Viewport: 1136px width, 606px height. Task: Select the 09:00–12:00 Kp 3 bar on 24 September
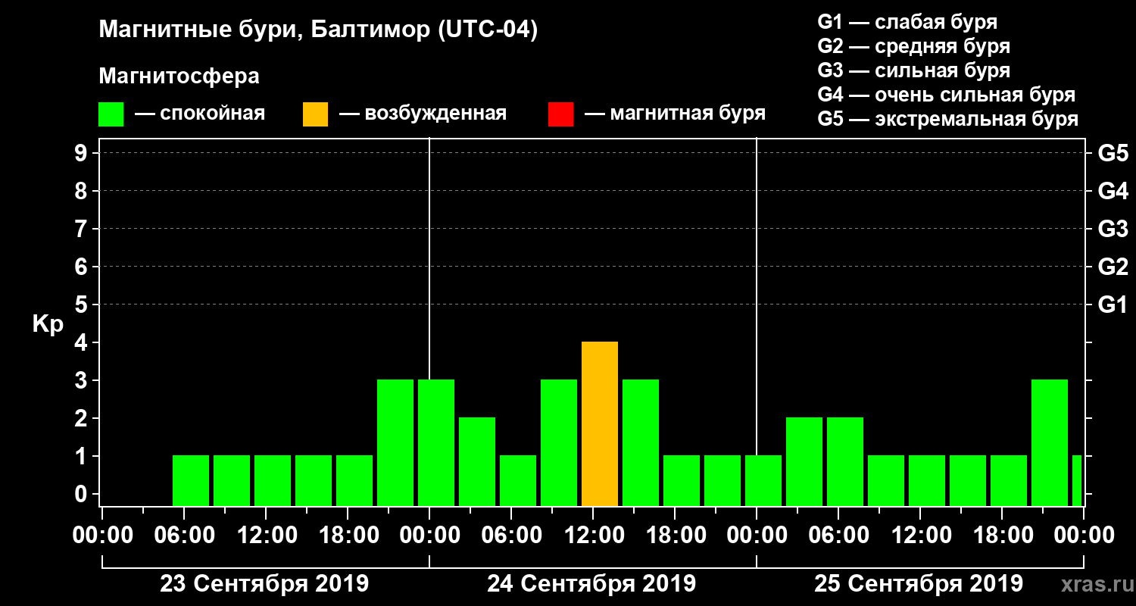point(559,442)
